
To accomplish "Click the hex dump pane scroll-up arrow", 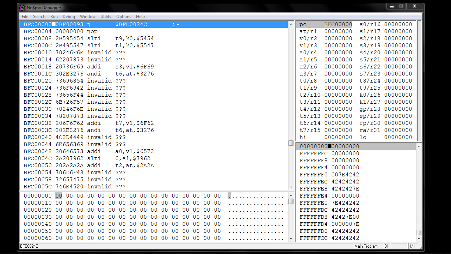I will 291,195.
